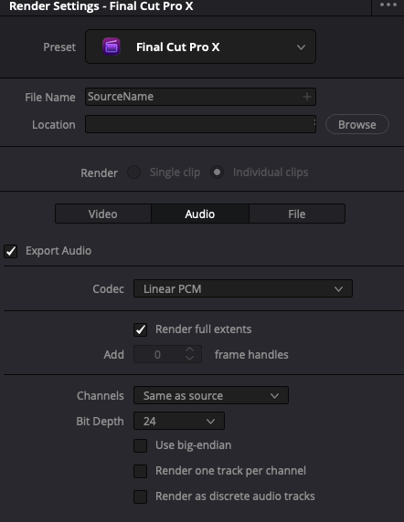The height and width of the screenshot is (522, 404).
Task: Click into the Location path field
Action: (200, 124)
